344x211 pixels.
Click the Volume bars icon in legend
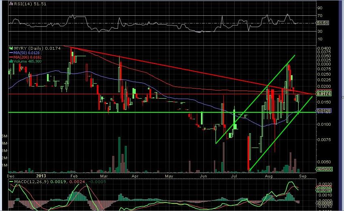tap(11, 61)
